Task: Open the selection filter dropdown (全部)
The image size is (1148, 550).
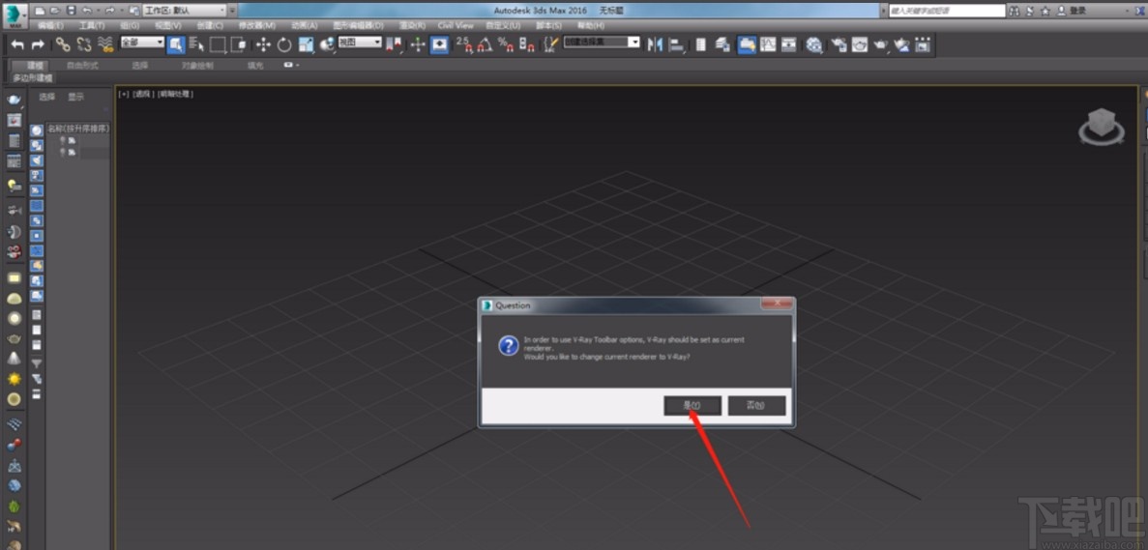Action: pyautogui.click(x=142, y=43)
